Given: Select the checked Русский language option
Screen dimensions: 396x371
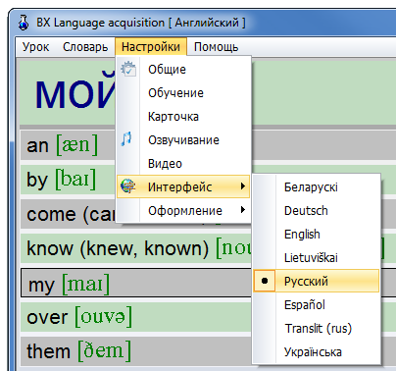Looking at the screenshot, I should tap(317, 281).
